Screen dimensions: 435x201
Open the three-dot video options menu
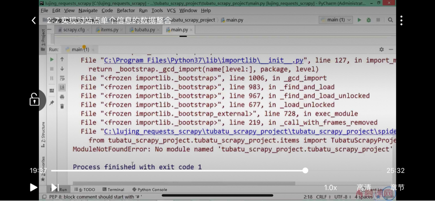pos(401,20)
